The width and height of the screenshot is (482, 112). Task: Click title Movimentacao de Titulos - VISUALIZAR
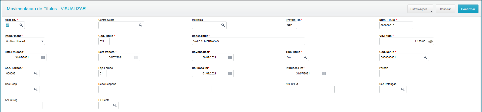pyautogui.click(x=46, y=9)
